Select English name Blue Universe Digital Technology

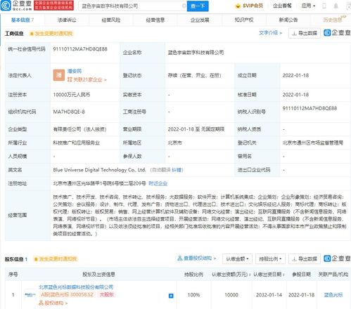pyautogui.click(x=99, y=170)
